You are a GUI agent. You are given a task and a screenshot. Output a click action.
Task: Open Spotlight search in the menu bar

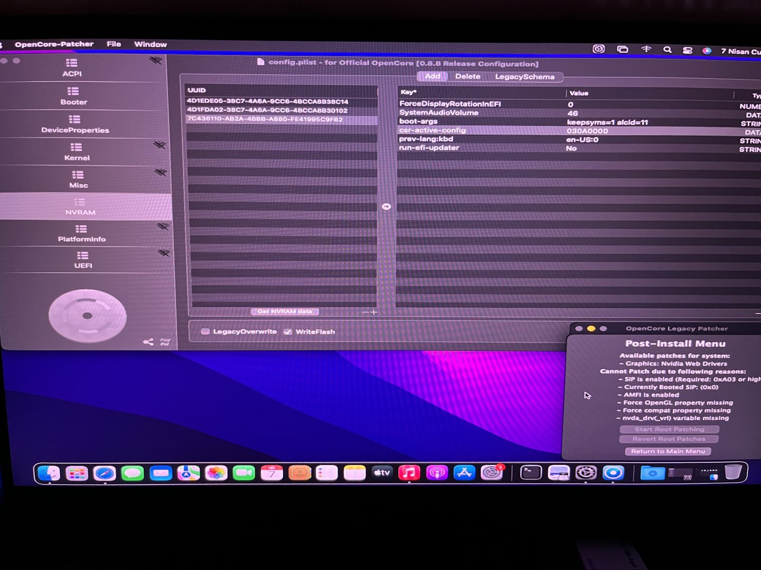(x=667, y=50)
